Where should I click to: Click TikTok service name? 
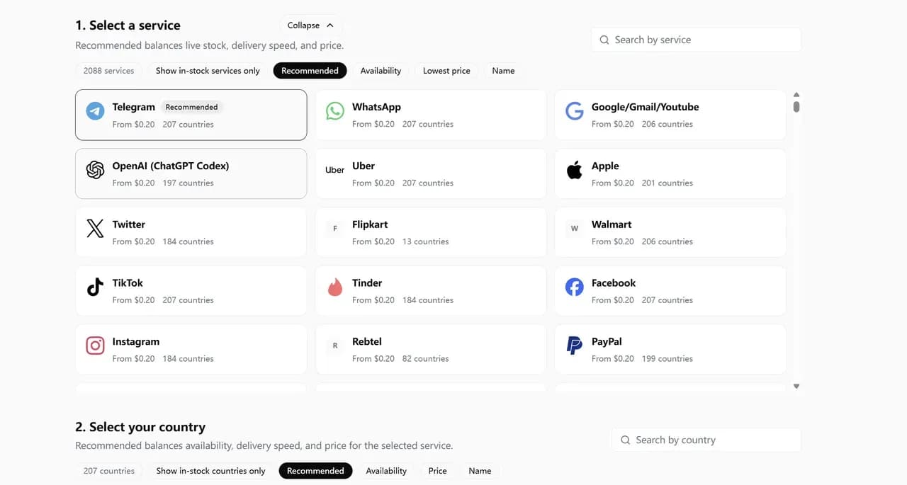[128, 283]
